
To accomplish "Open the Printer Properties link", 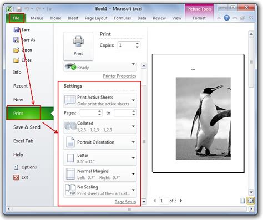I will coord(119,76).
